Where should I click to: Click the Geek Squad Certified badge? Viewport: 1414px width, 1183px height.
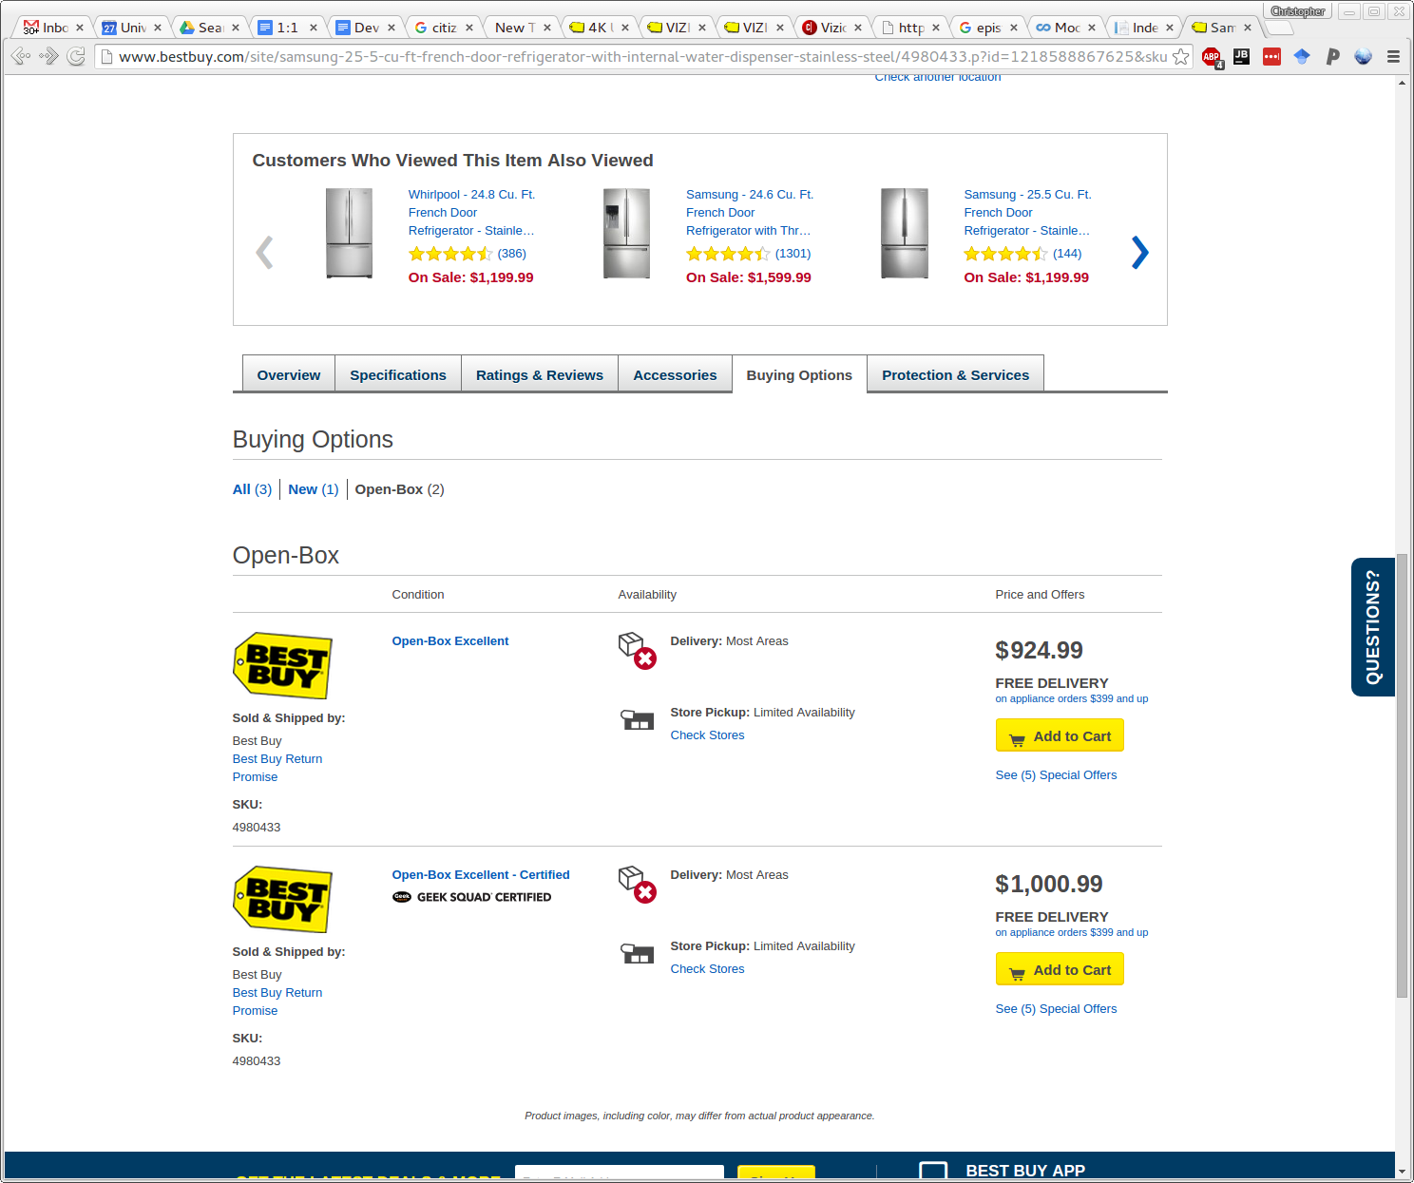tap(471, 897)
